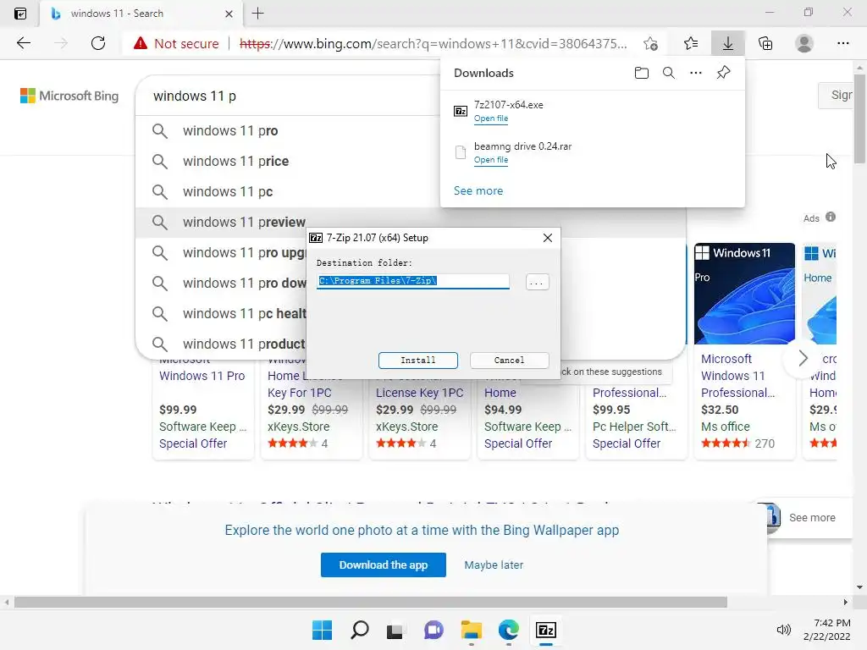Open the profile avatar menu
867x650 pixels.
804,43
